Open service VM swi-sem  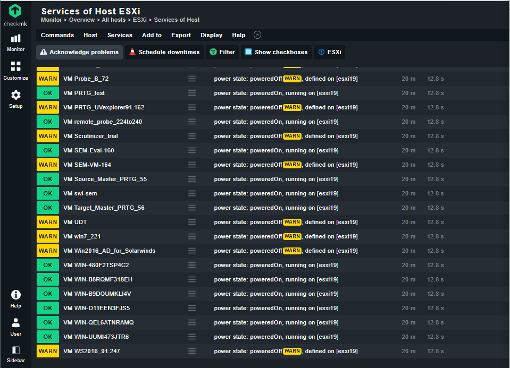(80, 193)
